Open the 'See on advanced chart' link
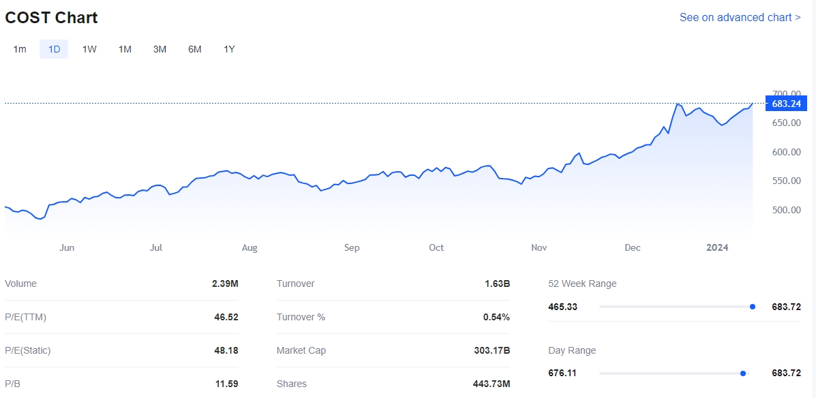 coord(740,18)
